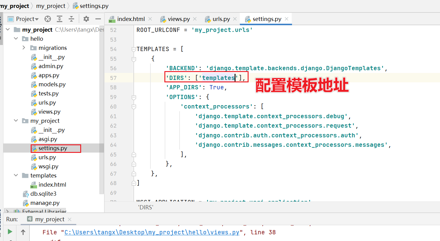Open tests.py in the project tree
Image resolution: width=440 pixels, height=241 pixels.
pyautogui.click(x=49, y=93)
